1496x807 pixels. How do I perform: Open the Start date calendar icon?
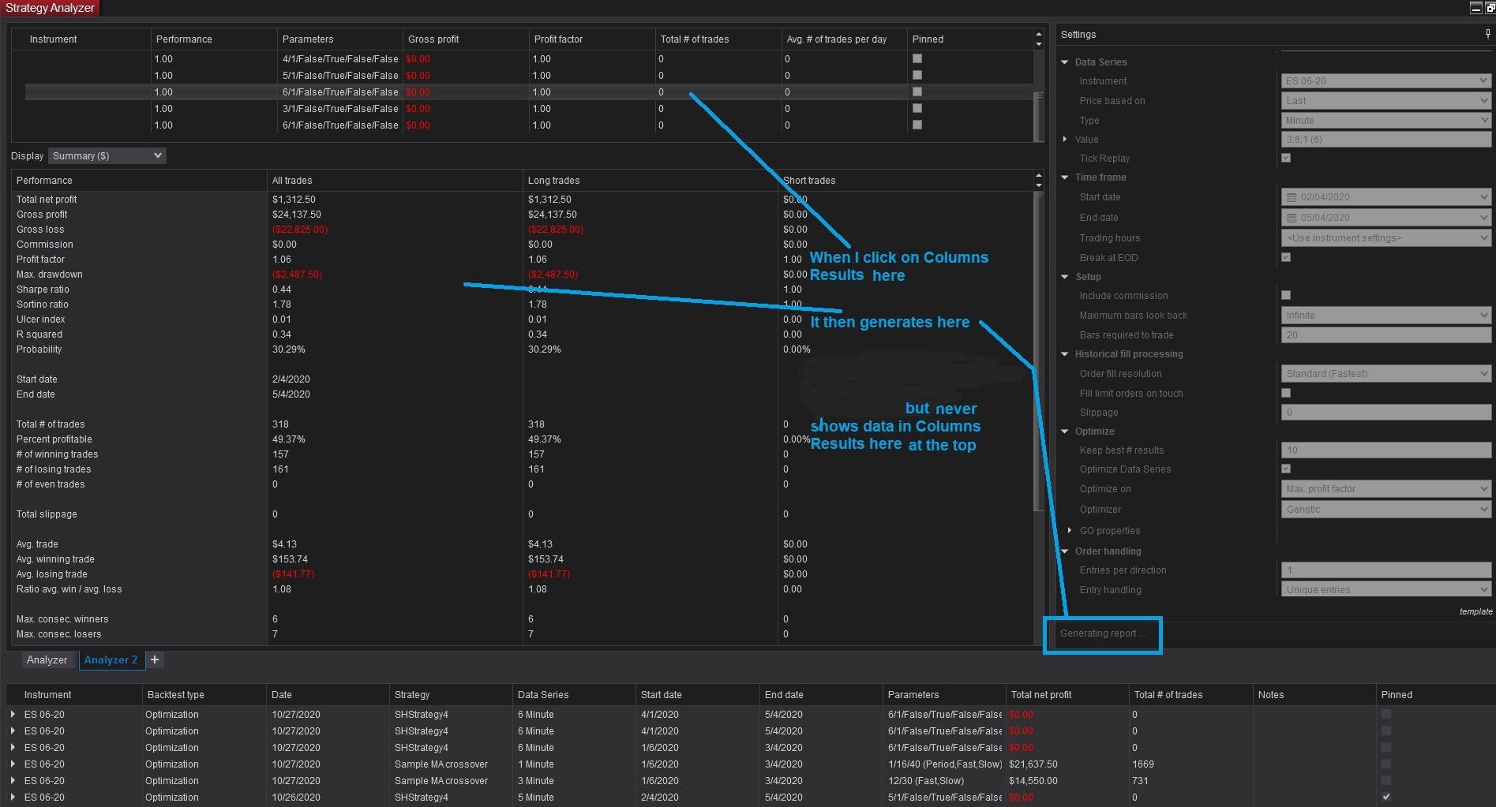pyautogui.click(x=1292, y=197)
